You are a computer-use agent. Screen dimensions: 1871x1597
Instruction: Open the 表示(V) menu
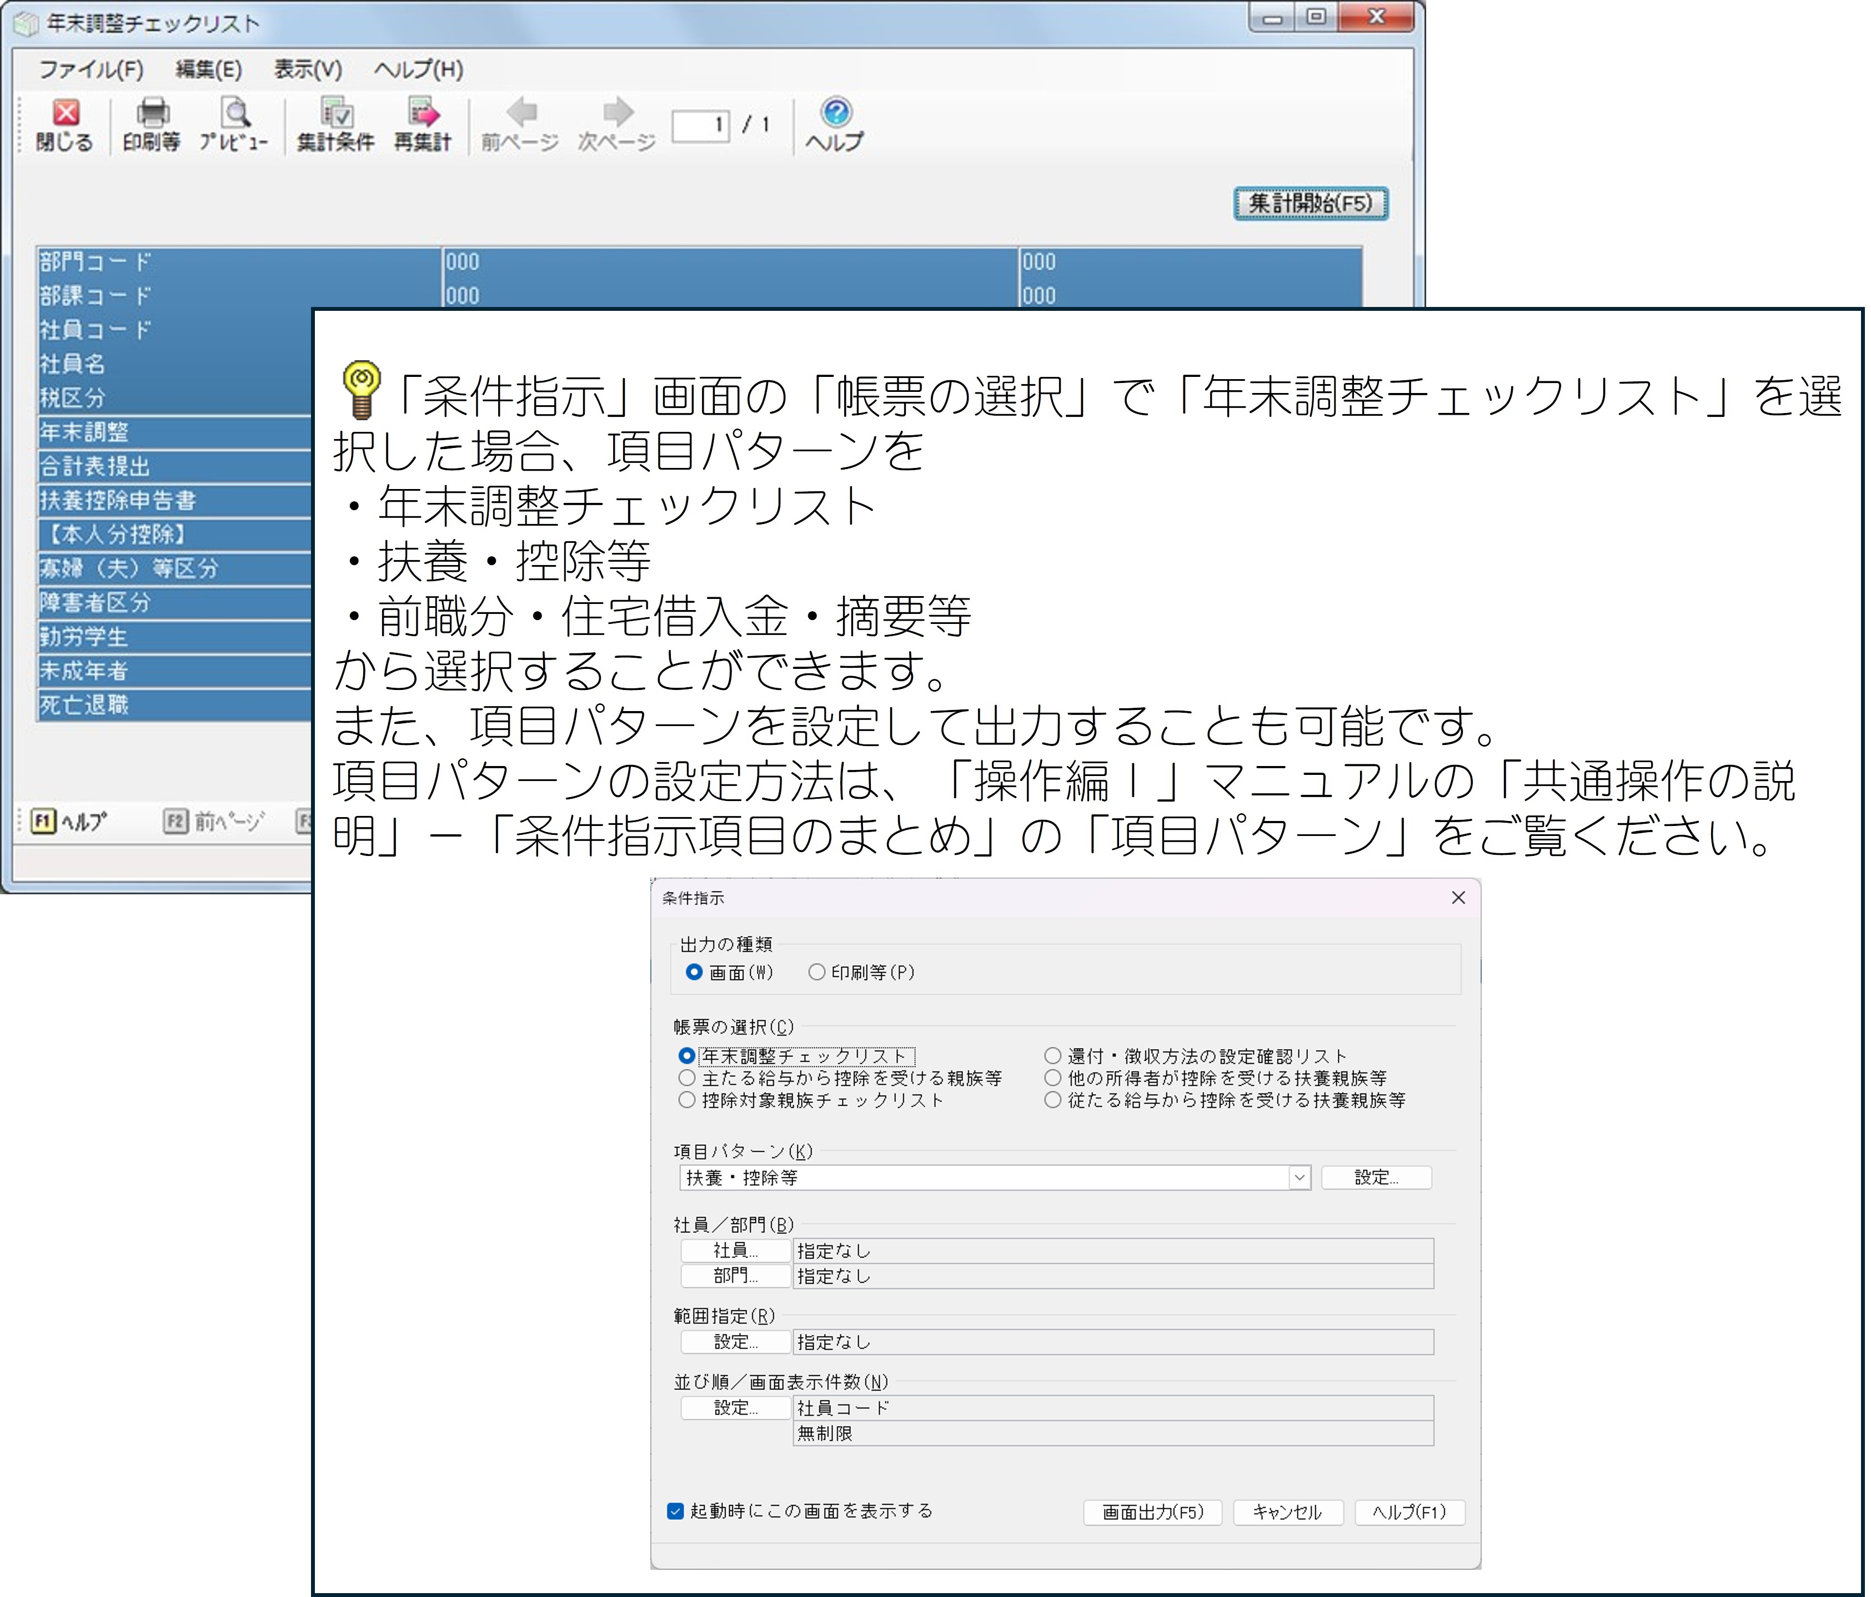click(x=308, y=69)
